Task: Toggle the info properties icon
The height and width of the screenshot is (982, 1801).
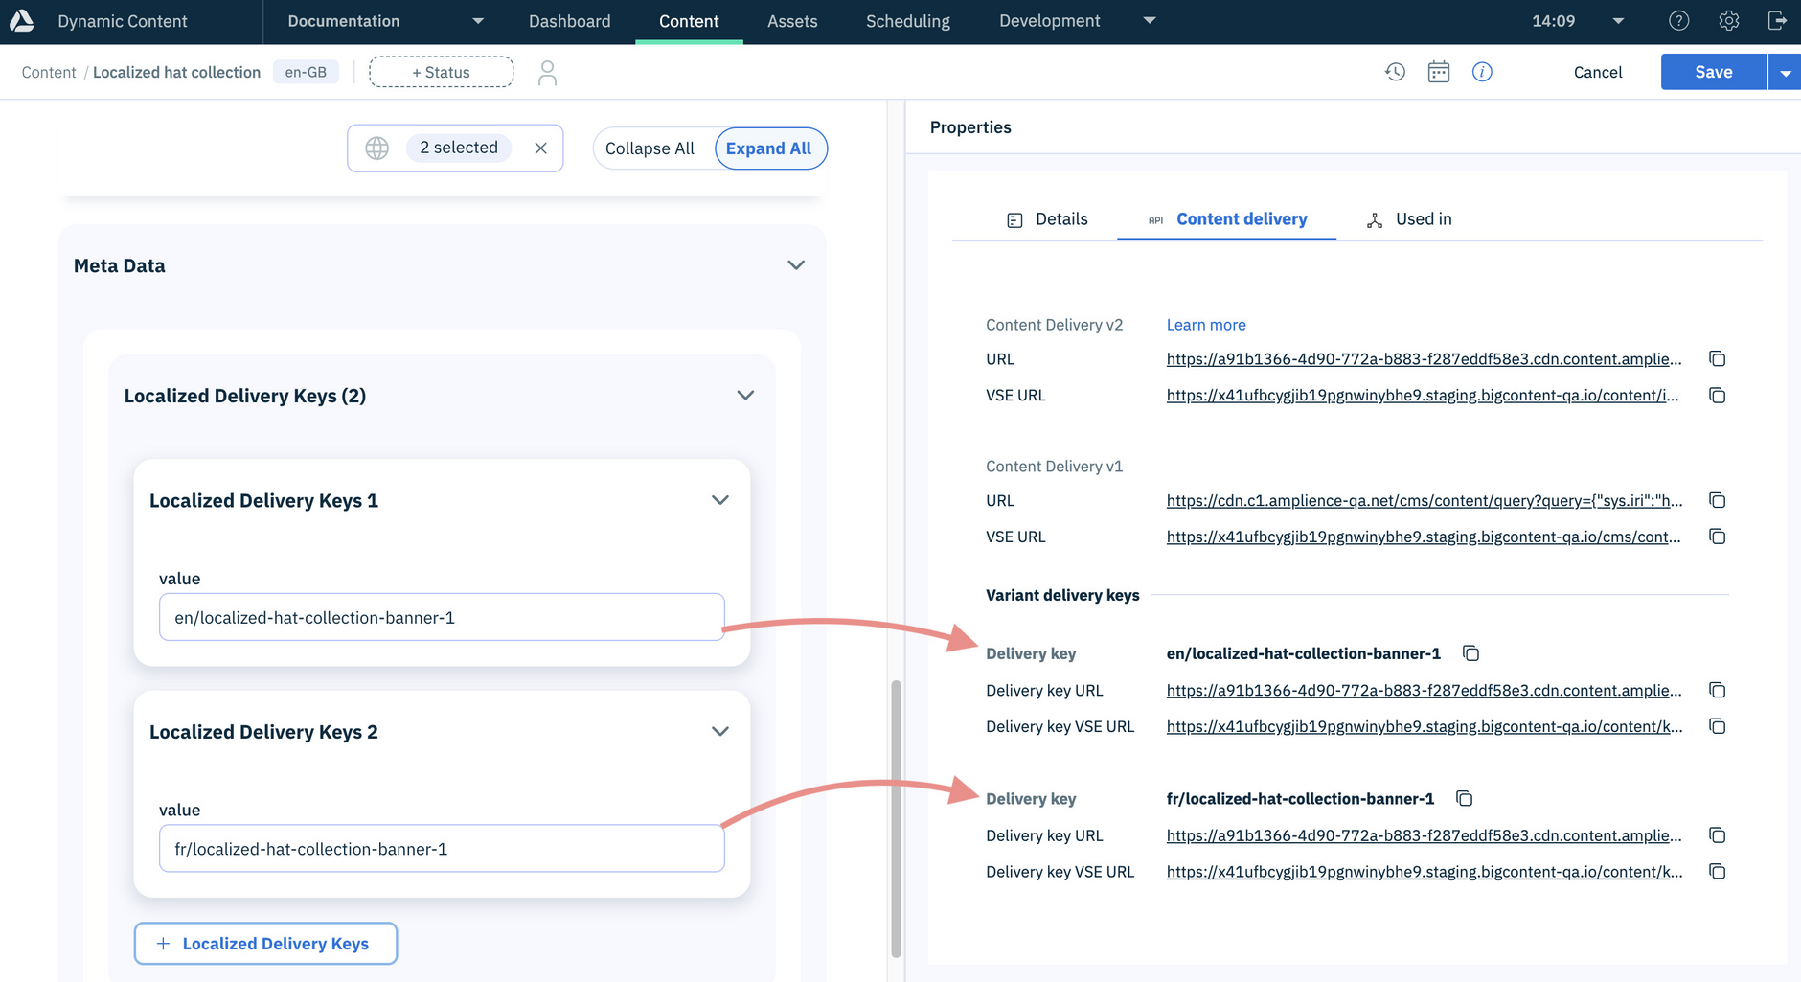Action: [x=1482, y=72]
